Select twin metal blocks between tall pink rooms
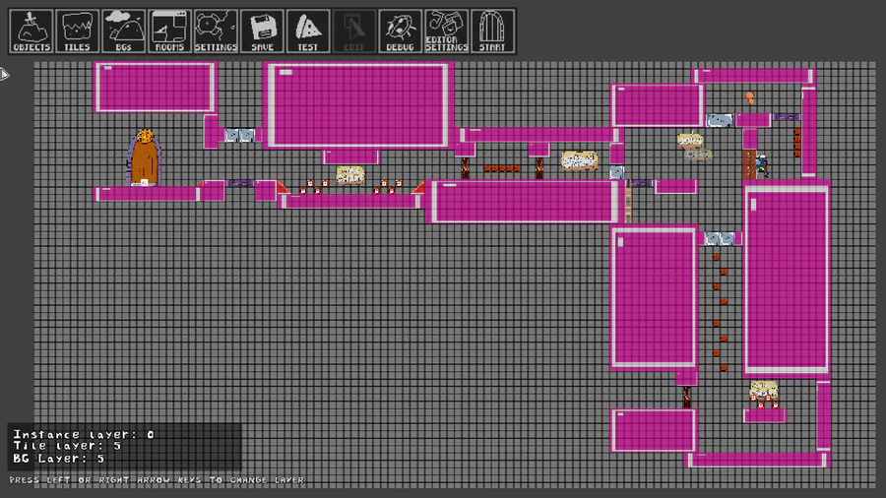The image size is (886, 498). click(720, 239)
